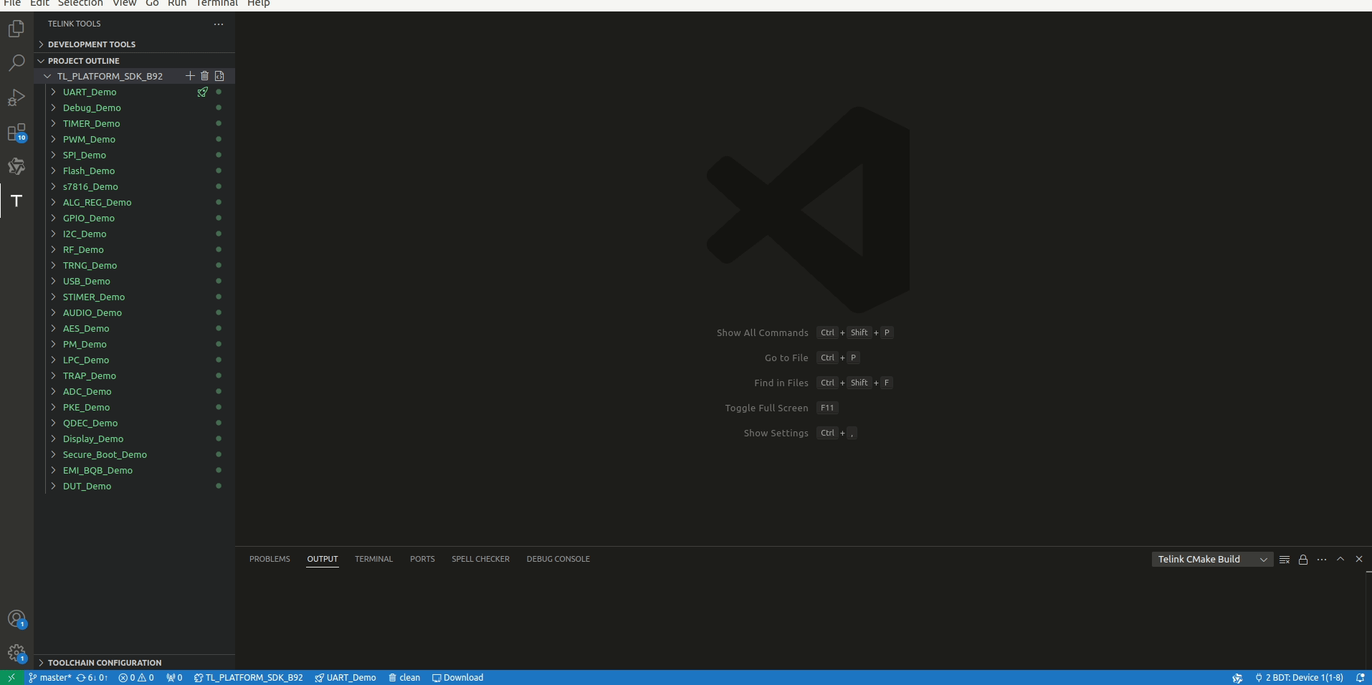Image resolution: width=1372 pixels, height=685 pixels.
Task: Open Telink Tools more actions ellipsis
Action: click(x=219, y=24)
